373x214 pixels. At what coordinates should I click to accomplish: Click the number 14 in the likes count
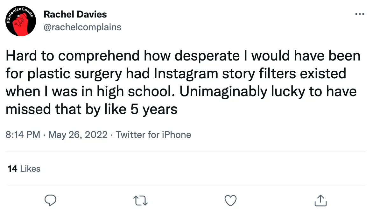[12, 168]
